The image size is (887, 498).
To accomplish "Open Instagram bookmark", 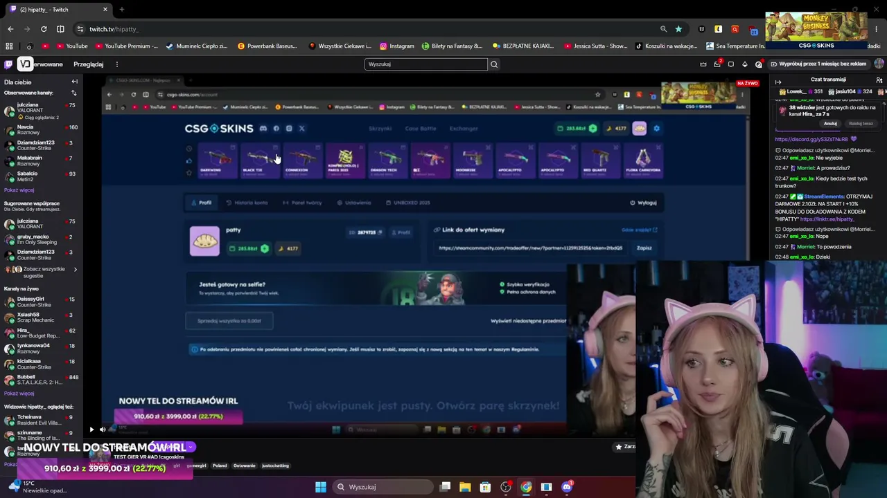I will [396, 46].
